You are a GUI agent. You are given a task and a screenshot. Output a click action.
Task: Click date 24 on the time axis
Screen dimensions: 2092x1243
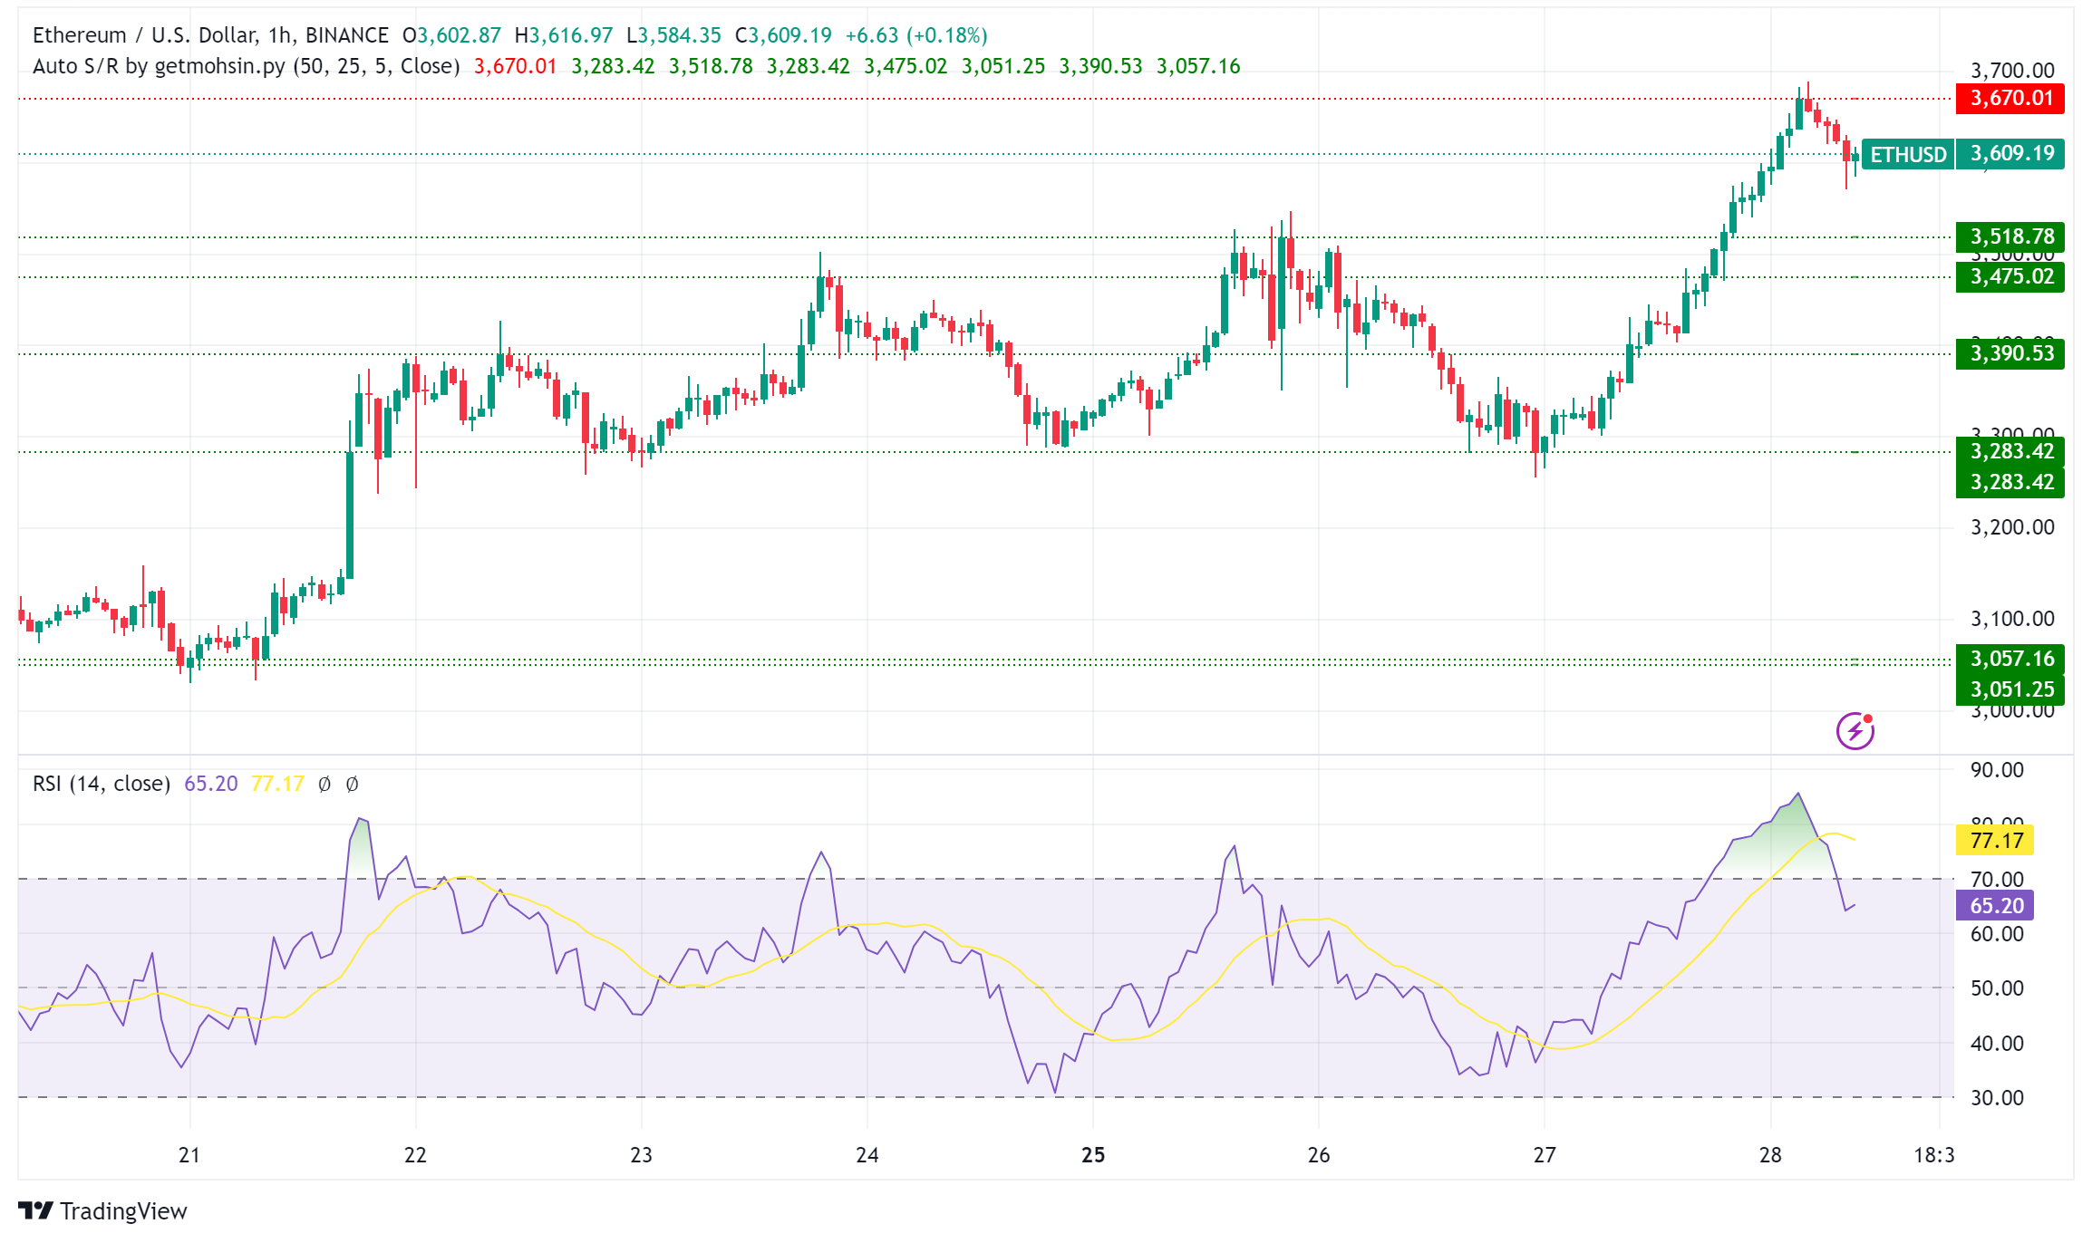point(867,1155)
